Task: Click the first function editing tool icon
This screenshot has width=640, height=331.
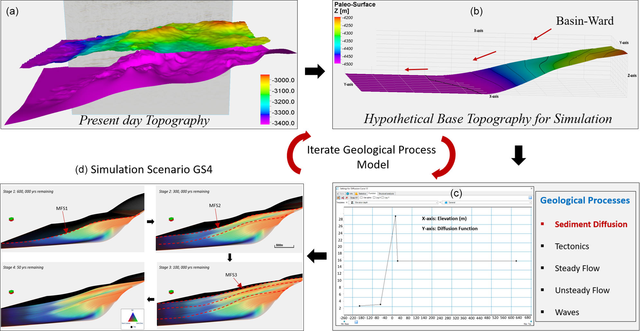Action: coord(338,198)
